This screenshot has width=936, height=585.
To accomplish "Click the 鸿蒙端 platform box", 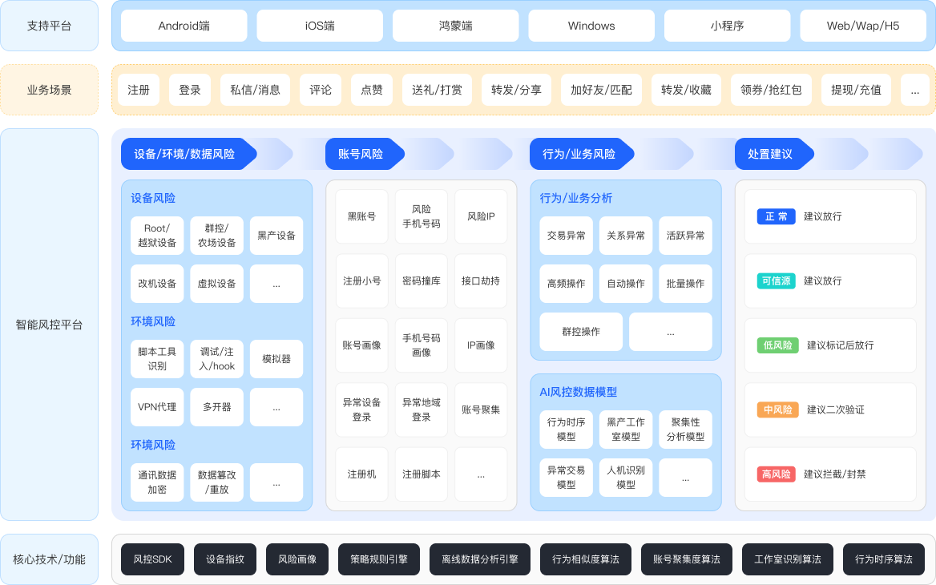I will pos(455,26).
